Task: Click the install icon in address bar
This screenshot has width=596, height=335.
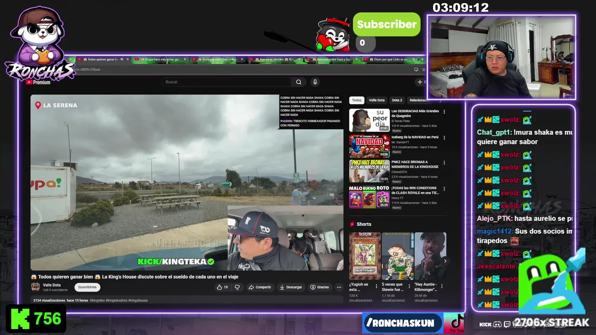Action: point(416,69)
